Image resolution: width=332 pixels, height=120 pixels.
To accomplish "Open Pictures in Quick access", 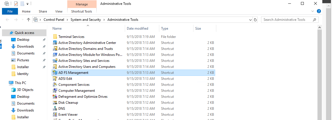I will (23, 60).
